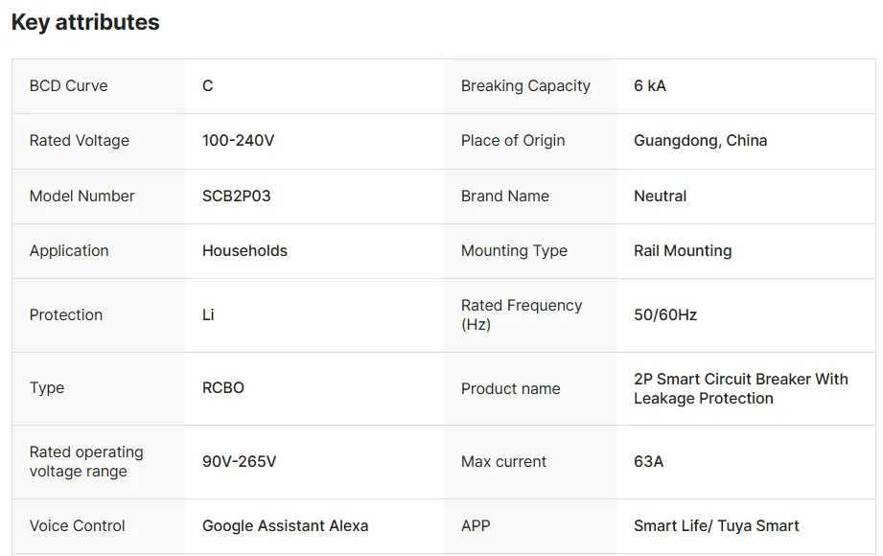
Task: Select the model number SCB2P03
Action: click(x=236, y=197)
